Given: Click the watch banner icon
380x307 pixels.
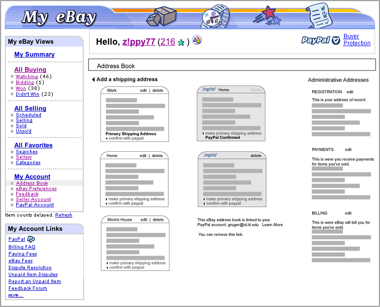Looking at the screenshot, I should 216,16.
